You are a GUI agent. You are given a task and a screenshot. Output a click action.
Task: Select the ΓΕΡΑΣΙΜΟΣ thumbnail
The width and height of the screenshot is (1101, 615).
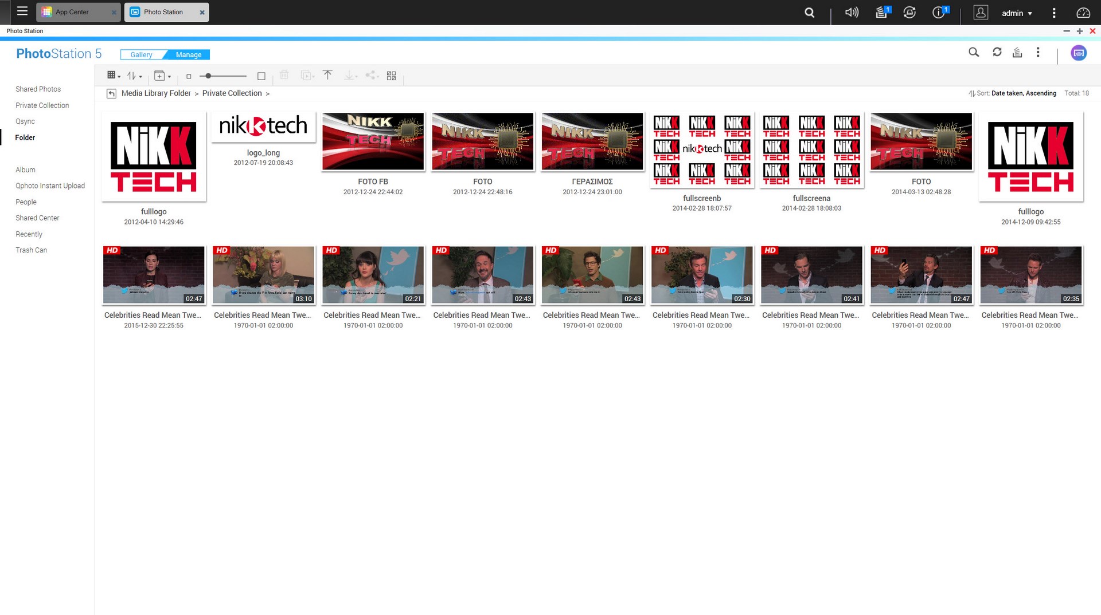tap(592, 141)
